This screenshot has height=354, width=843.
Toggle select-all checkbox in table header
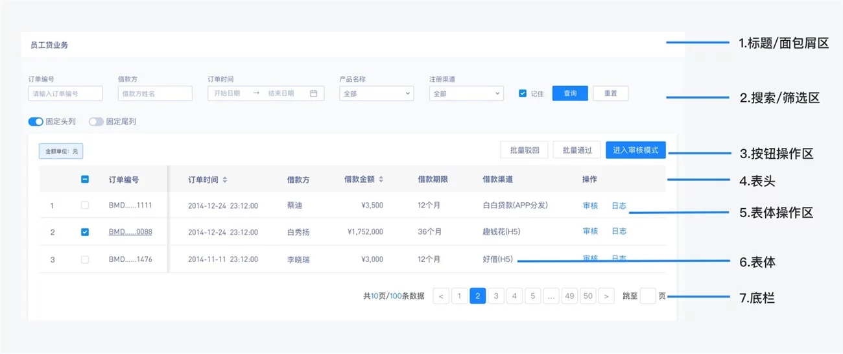85,180
